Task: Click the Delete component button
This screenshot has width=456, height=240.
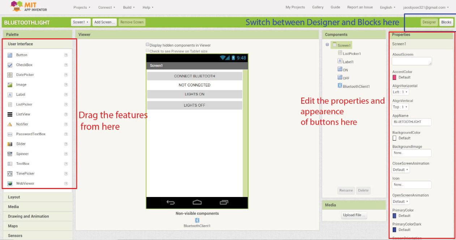Action: pos(363,190)
